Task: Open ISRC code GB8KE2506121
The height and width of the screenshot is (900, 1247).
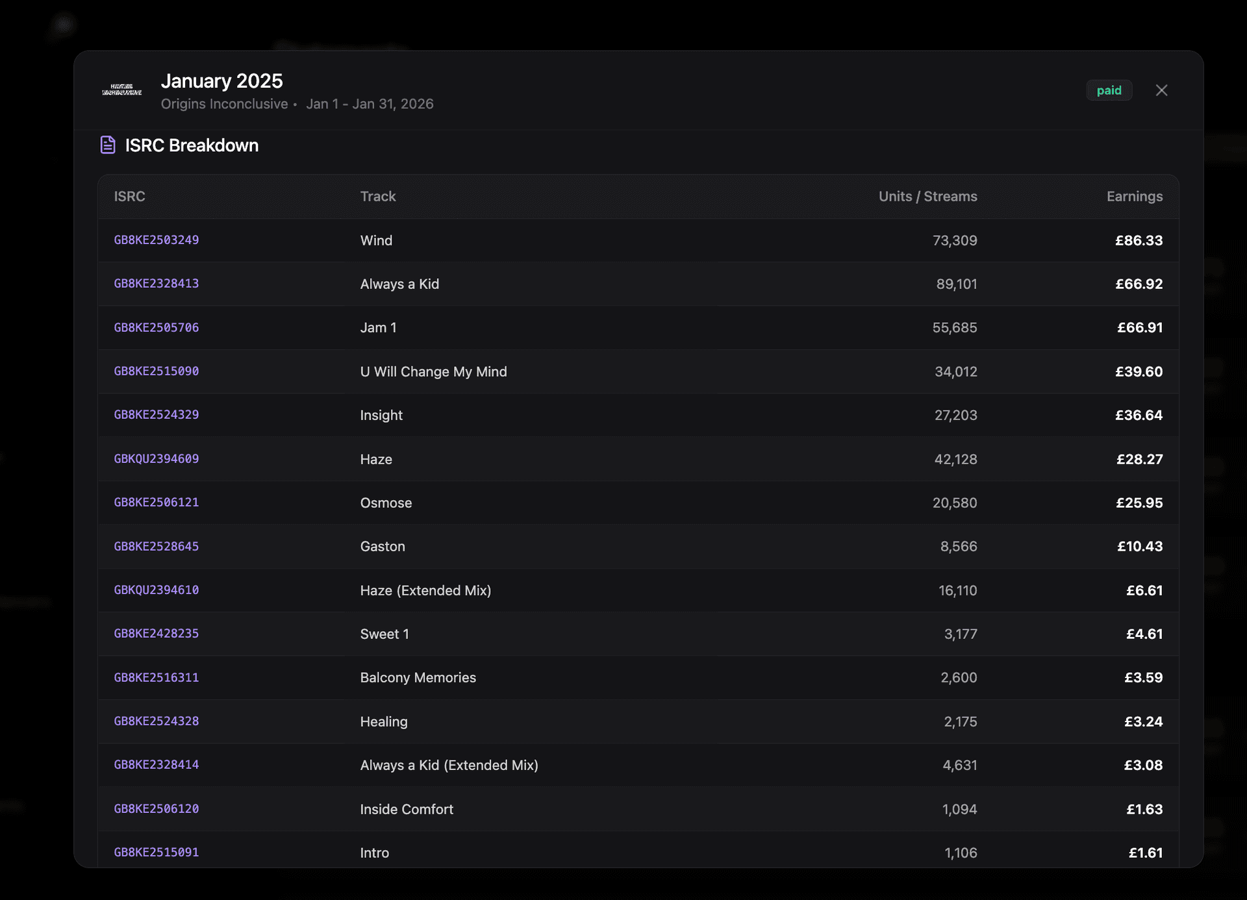Action: click(x=157, y=502)
